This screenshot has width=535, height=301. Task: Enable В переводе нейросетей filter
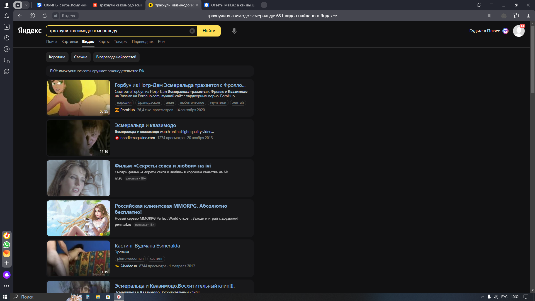(116, 57)
